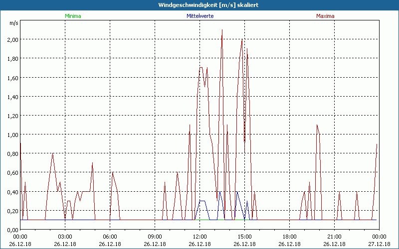Jump to the 06:00 time marker
Viewport: 399px width, 249px height.
coord(110,237)
